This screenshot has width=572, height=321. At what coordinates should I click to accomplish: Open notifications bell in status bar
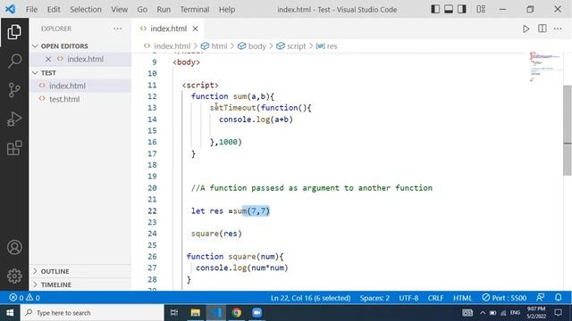coord(558,297)
